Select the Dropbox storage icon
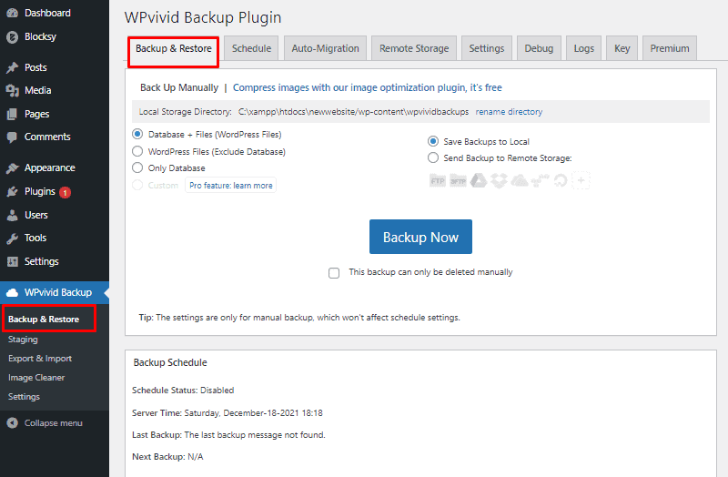The width and height of the screenshot is (728, 477). point(499,180)
